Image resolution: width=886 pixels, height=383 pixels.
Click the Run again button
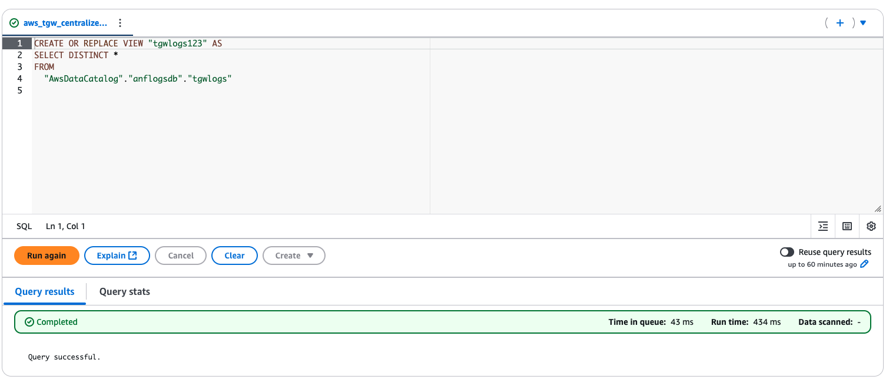[47, 255]
